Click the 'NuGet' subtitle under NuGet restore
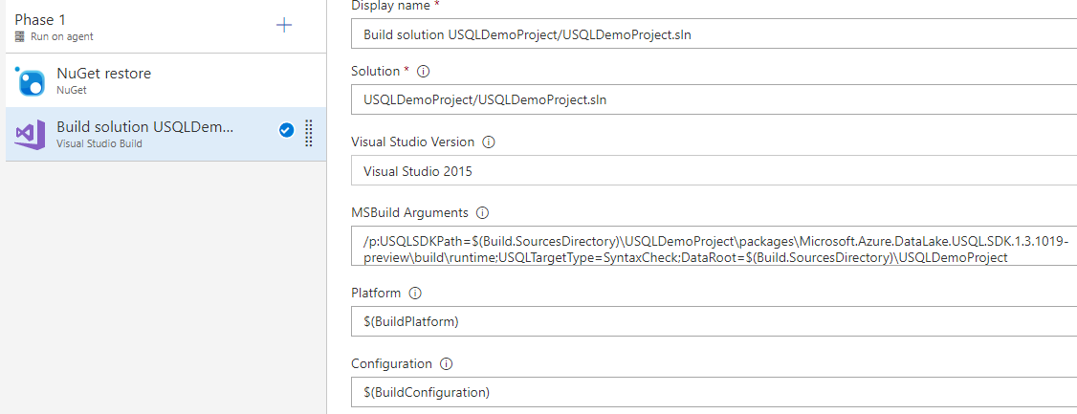1077x414 pixels. coord(72,90)
